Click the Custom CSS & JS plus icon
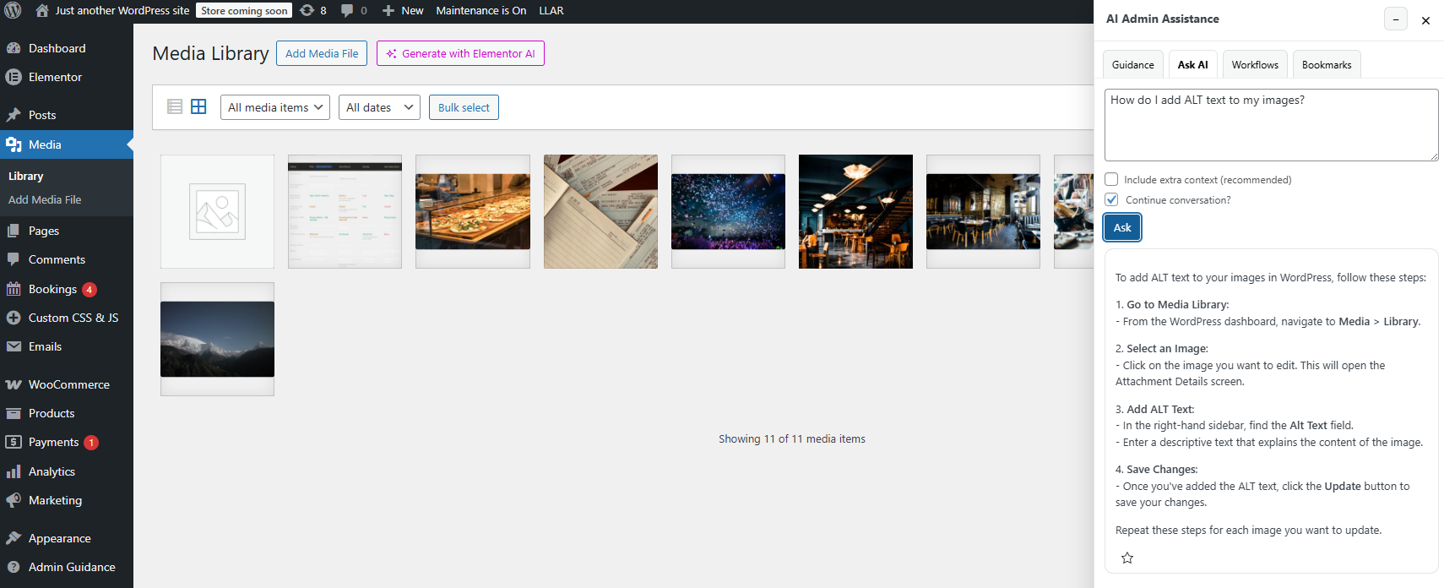The width and height of the screenshot is (1444, 588). [14, 318]
